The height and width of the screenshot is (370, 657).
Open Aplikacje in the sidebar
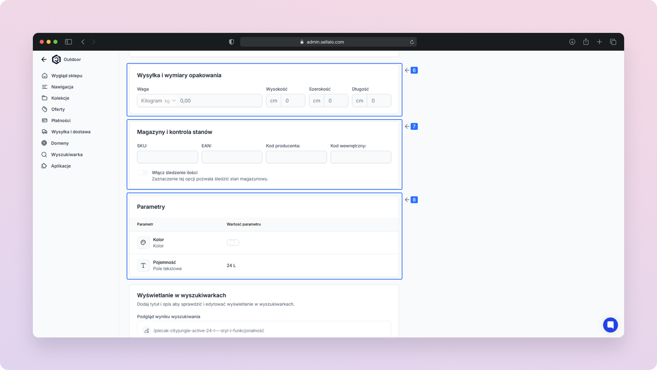click(61, 166)
